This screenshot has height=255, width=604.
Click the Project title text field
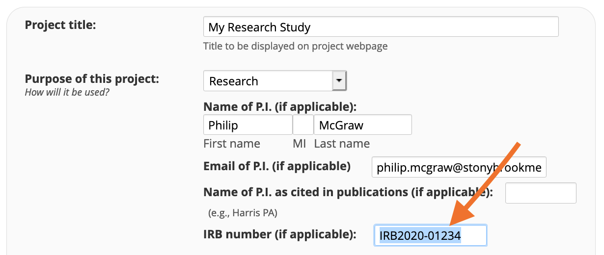coord(381,27)
